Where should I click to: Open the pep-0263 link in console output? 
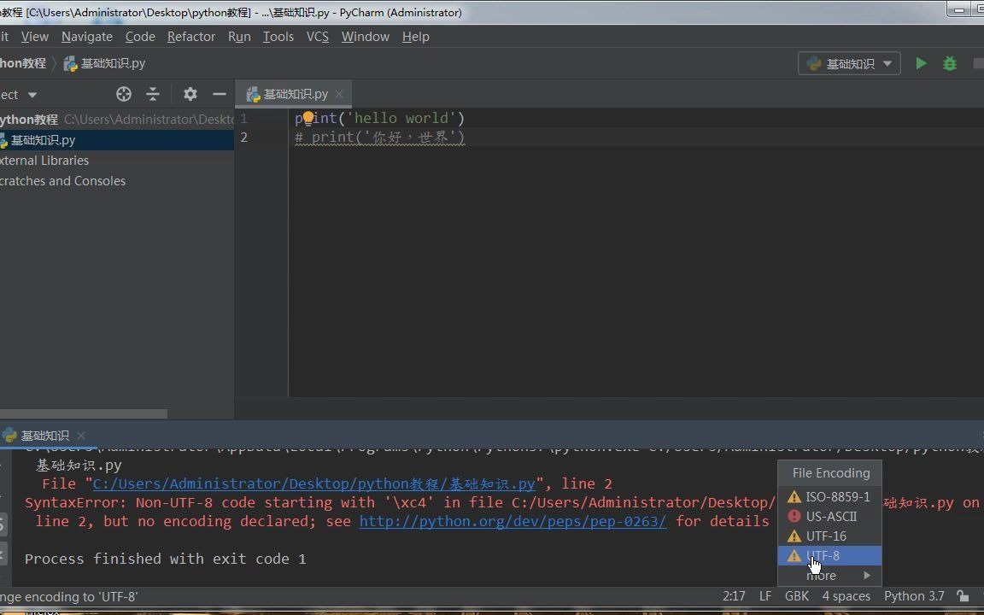[x=512, y=521]
